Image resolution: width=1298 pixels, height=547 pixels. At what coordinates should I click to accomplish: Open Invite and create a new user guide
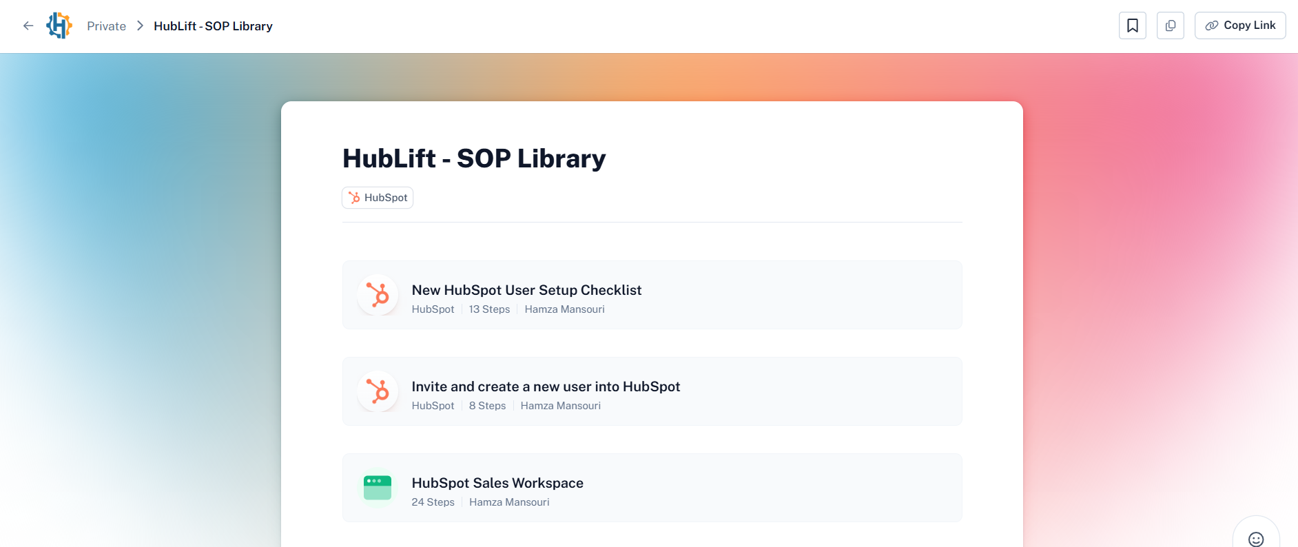tap(652, 391)
